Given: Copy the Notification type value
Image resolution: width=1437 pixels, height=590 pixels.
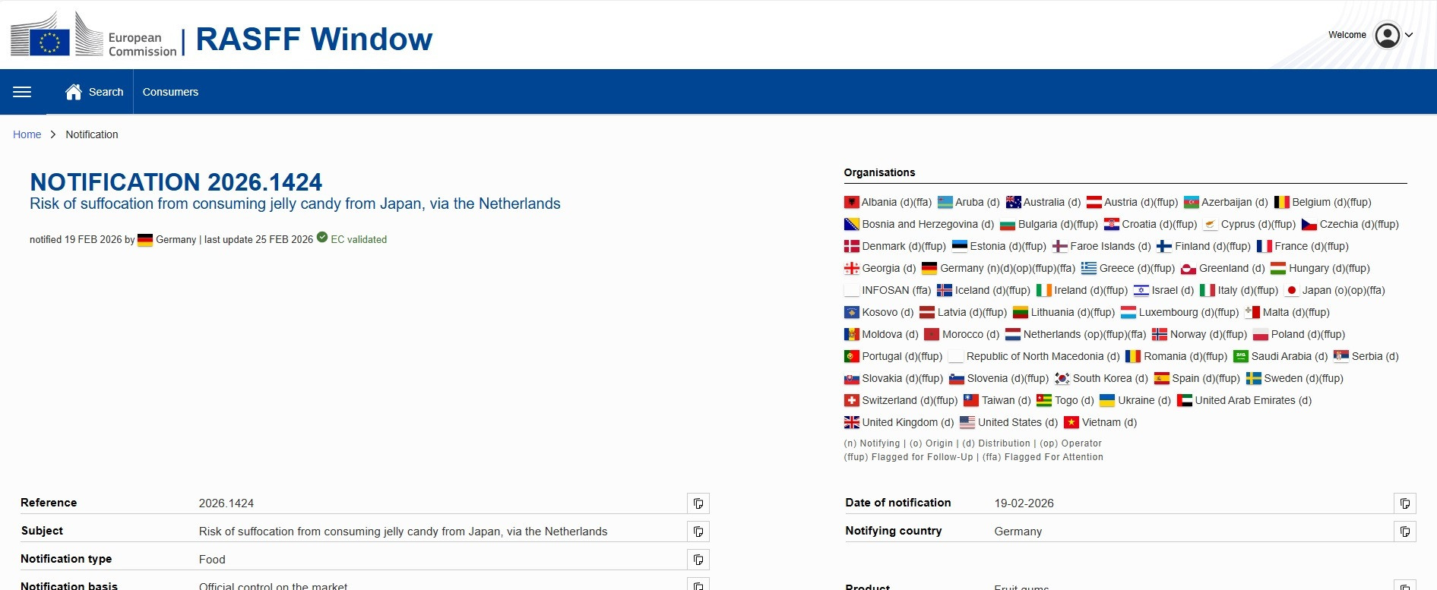Looking at the screenshot, I should (698, 560).
